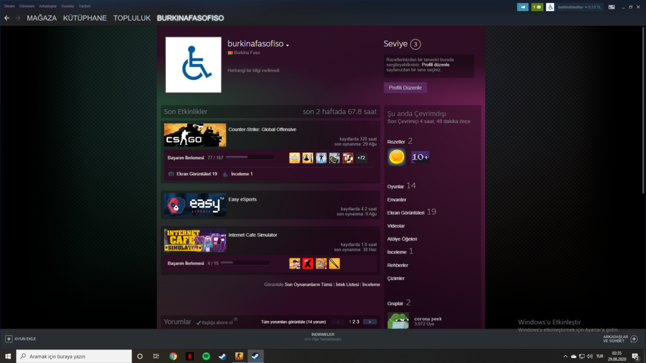Expand the burkinafasofiso profile name dropdown
Viewport: 646px width, 363px height.
point(287,45)
